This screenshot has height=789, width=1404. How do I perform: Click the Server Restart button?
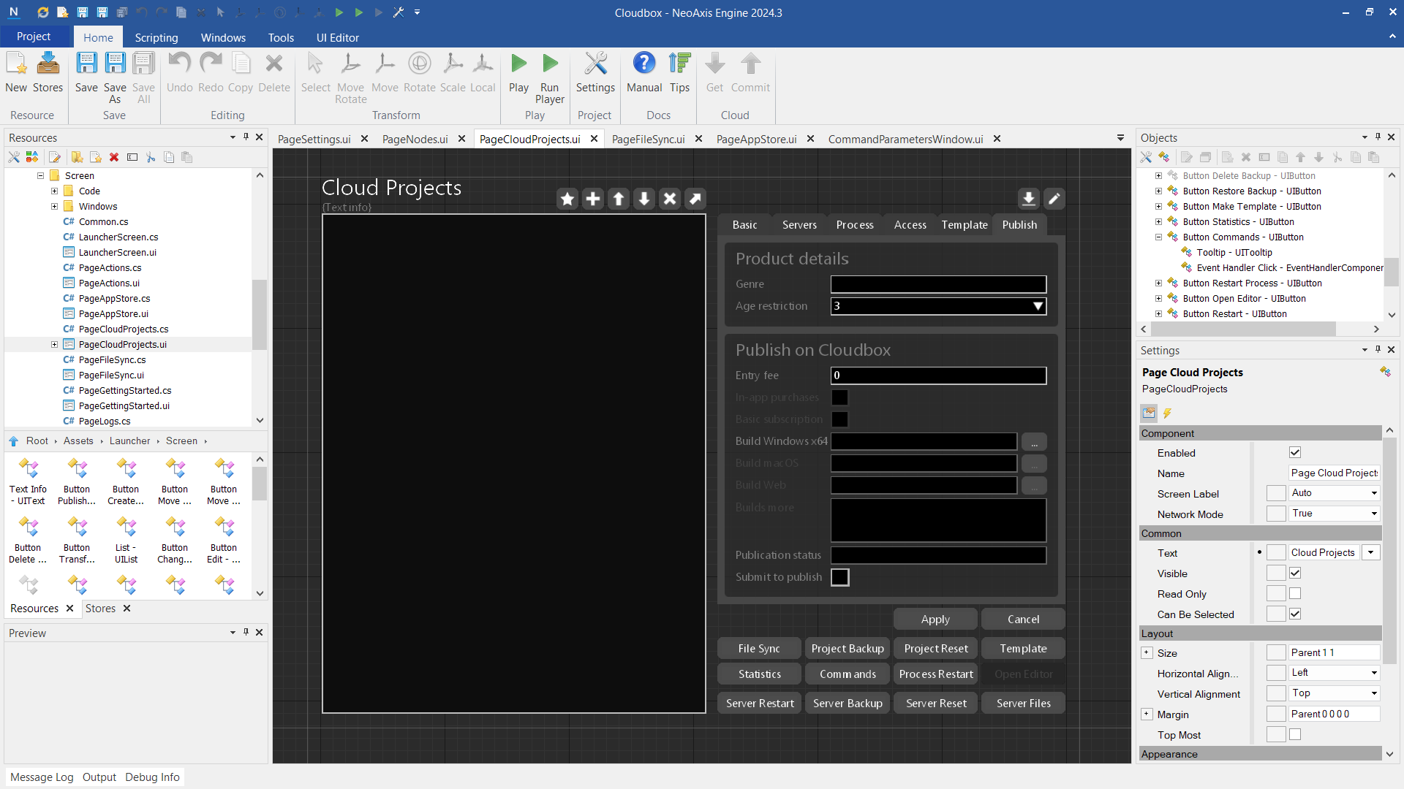tap(759, 704)
